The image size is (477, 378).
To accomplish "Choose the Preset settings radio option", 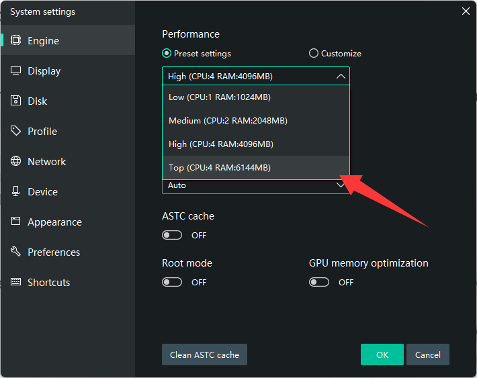I will pos(167,54).
